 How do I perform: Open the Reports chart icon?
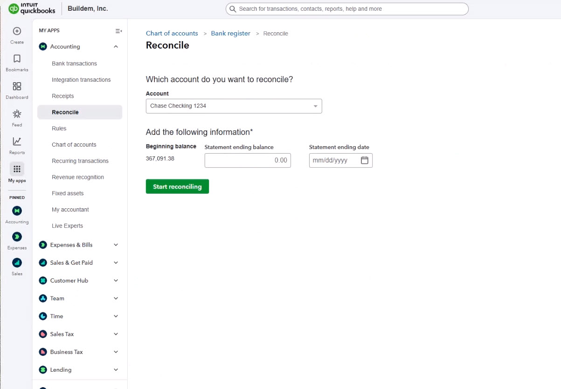click(x=17, y=141)
